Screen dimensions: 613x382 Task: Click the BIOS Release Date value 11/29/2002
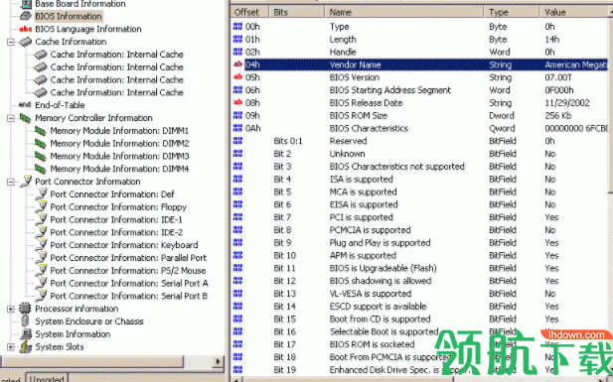tap(567, 103)
